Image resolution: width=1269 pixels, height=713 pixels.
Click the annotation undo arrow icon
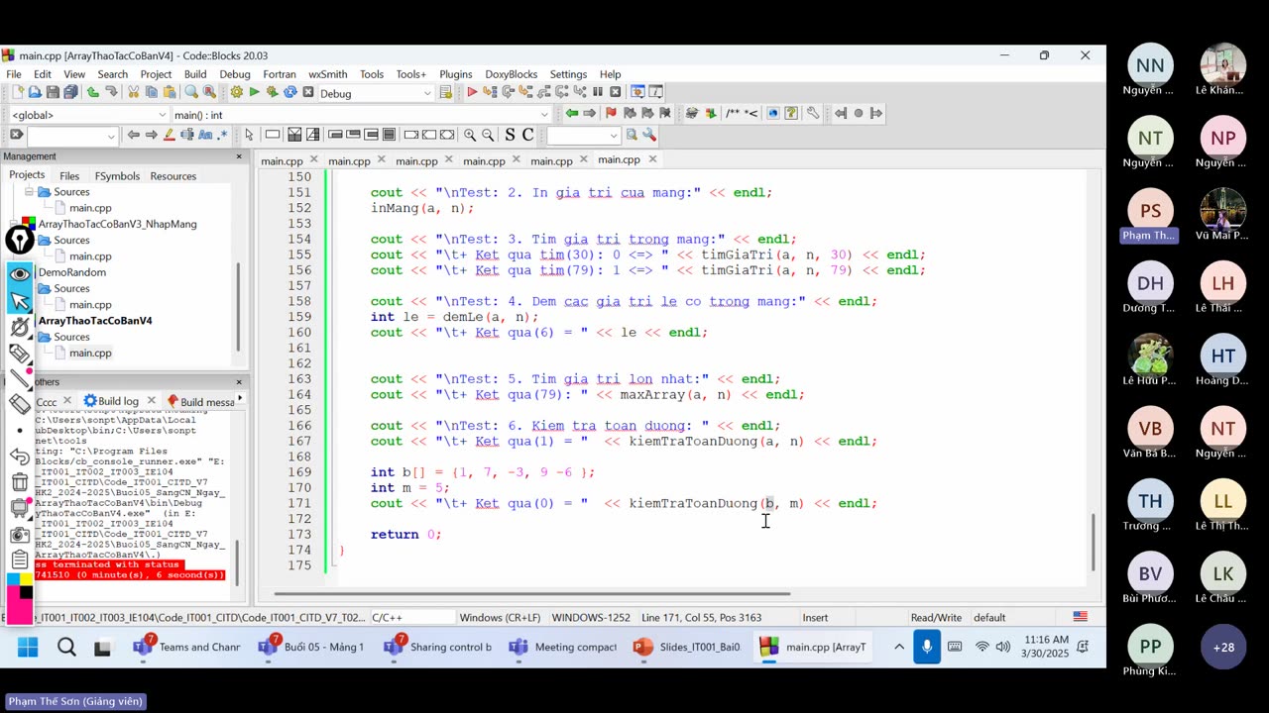(20, 457)
